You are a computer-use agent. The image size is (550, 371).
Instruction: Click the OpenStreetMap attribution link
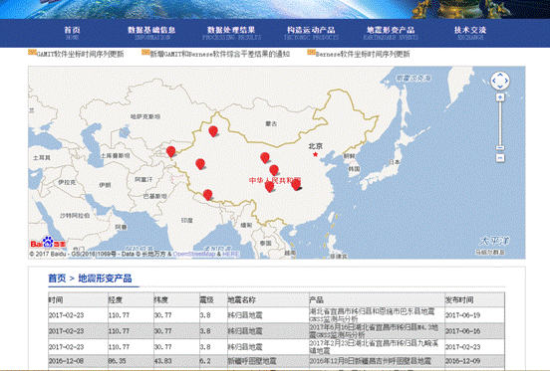pyautogui.click(x=194, y=254)
